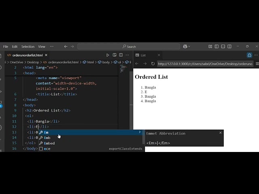Go back with the title bar arrow
This screenshot has height=194, width=259.
point(66,47)
